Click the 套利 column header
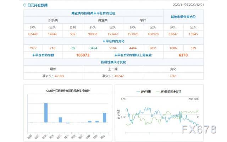 point(73,27)
